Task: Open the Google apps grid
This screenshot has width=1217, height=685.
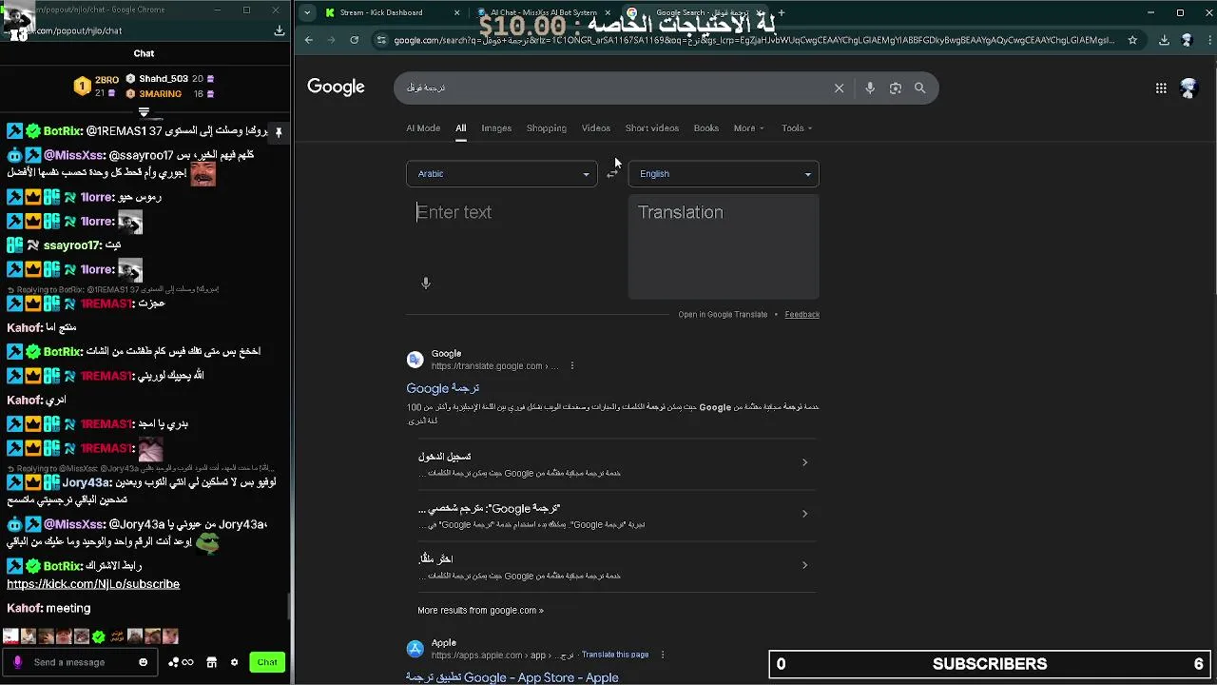Action: tap(1161, 88)
